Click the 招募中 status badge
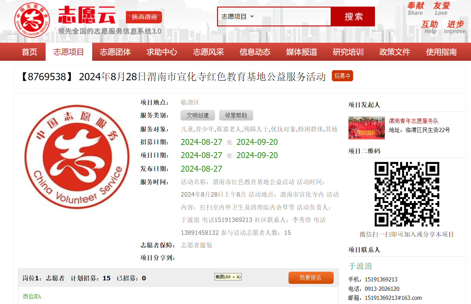This screenshot has height=304, width=471. [x=342, y=76]
